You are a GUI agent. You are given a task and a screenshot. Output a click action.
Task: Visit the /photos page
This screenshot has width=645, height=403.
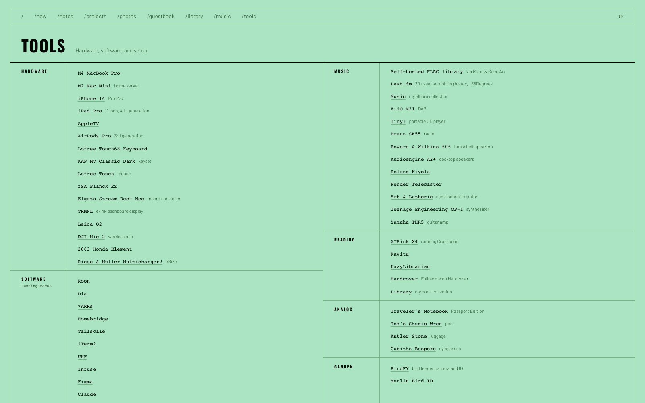127,17
